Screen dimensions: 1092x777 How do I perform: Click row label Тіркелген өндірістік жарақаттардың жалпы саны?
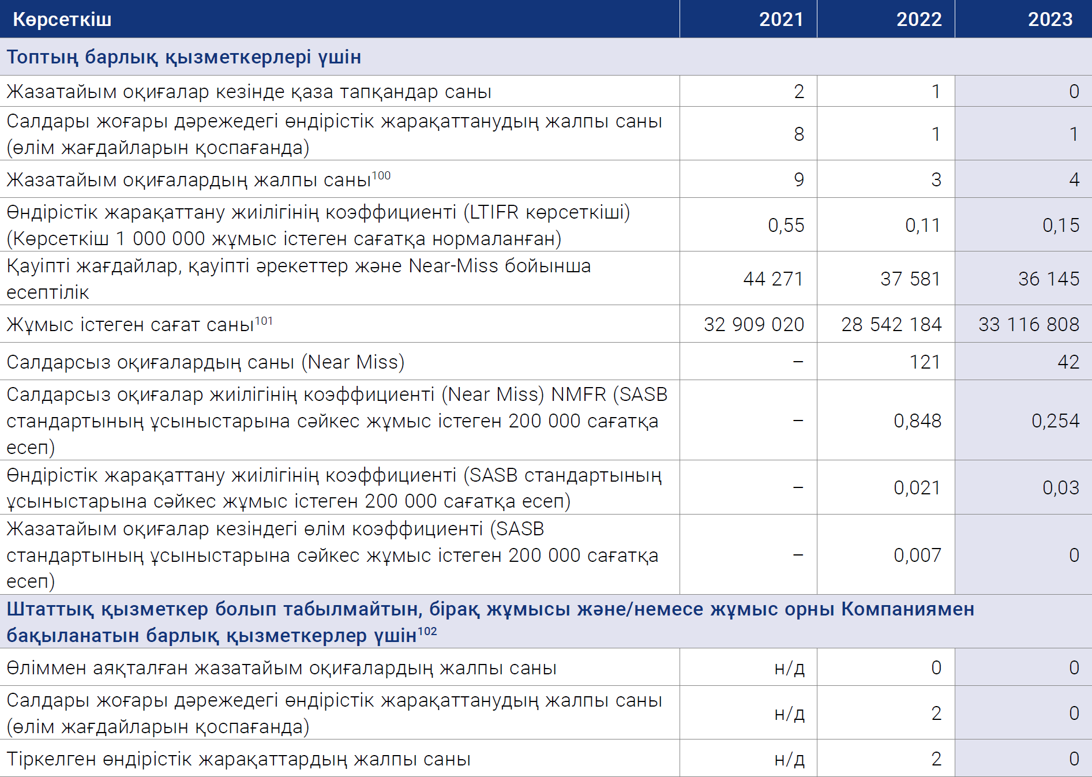pyautogui.click(x=239, y=759)
